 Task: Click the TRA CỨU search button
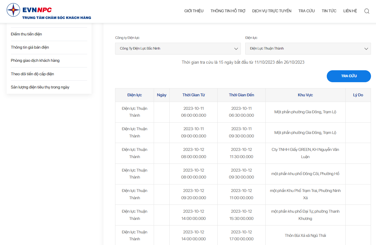pyautogui.click(x=349, y=76)
